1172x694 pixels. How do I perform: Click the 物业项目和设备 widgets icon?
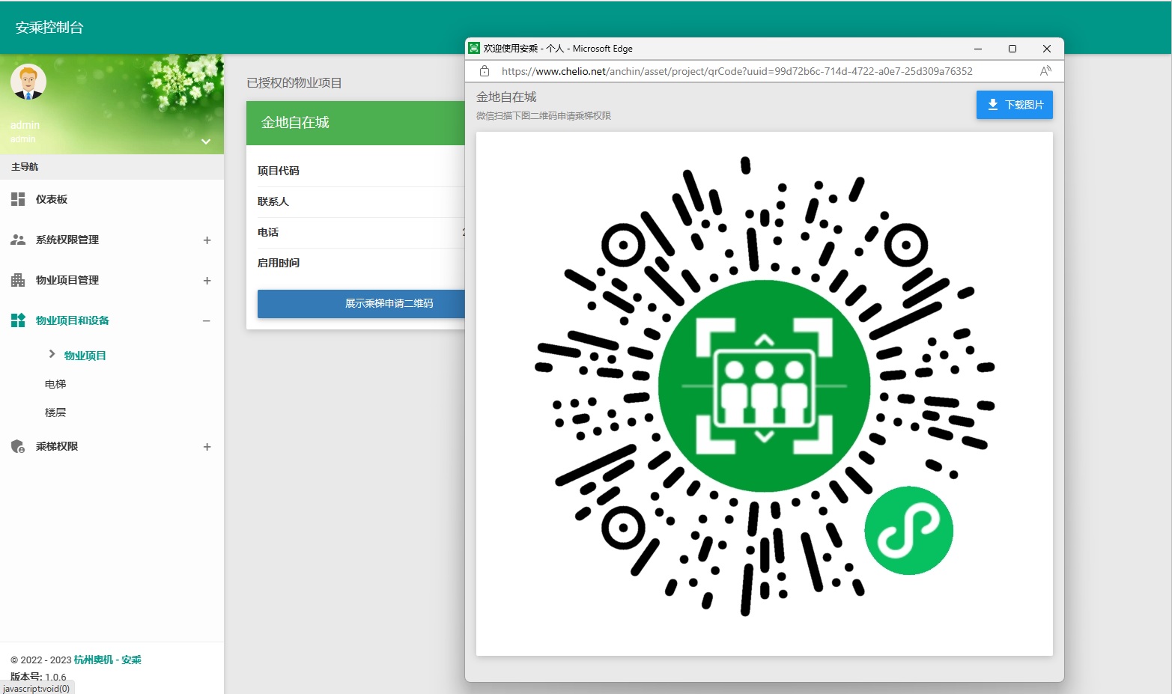tap(18, 320)
